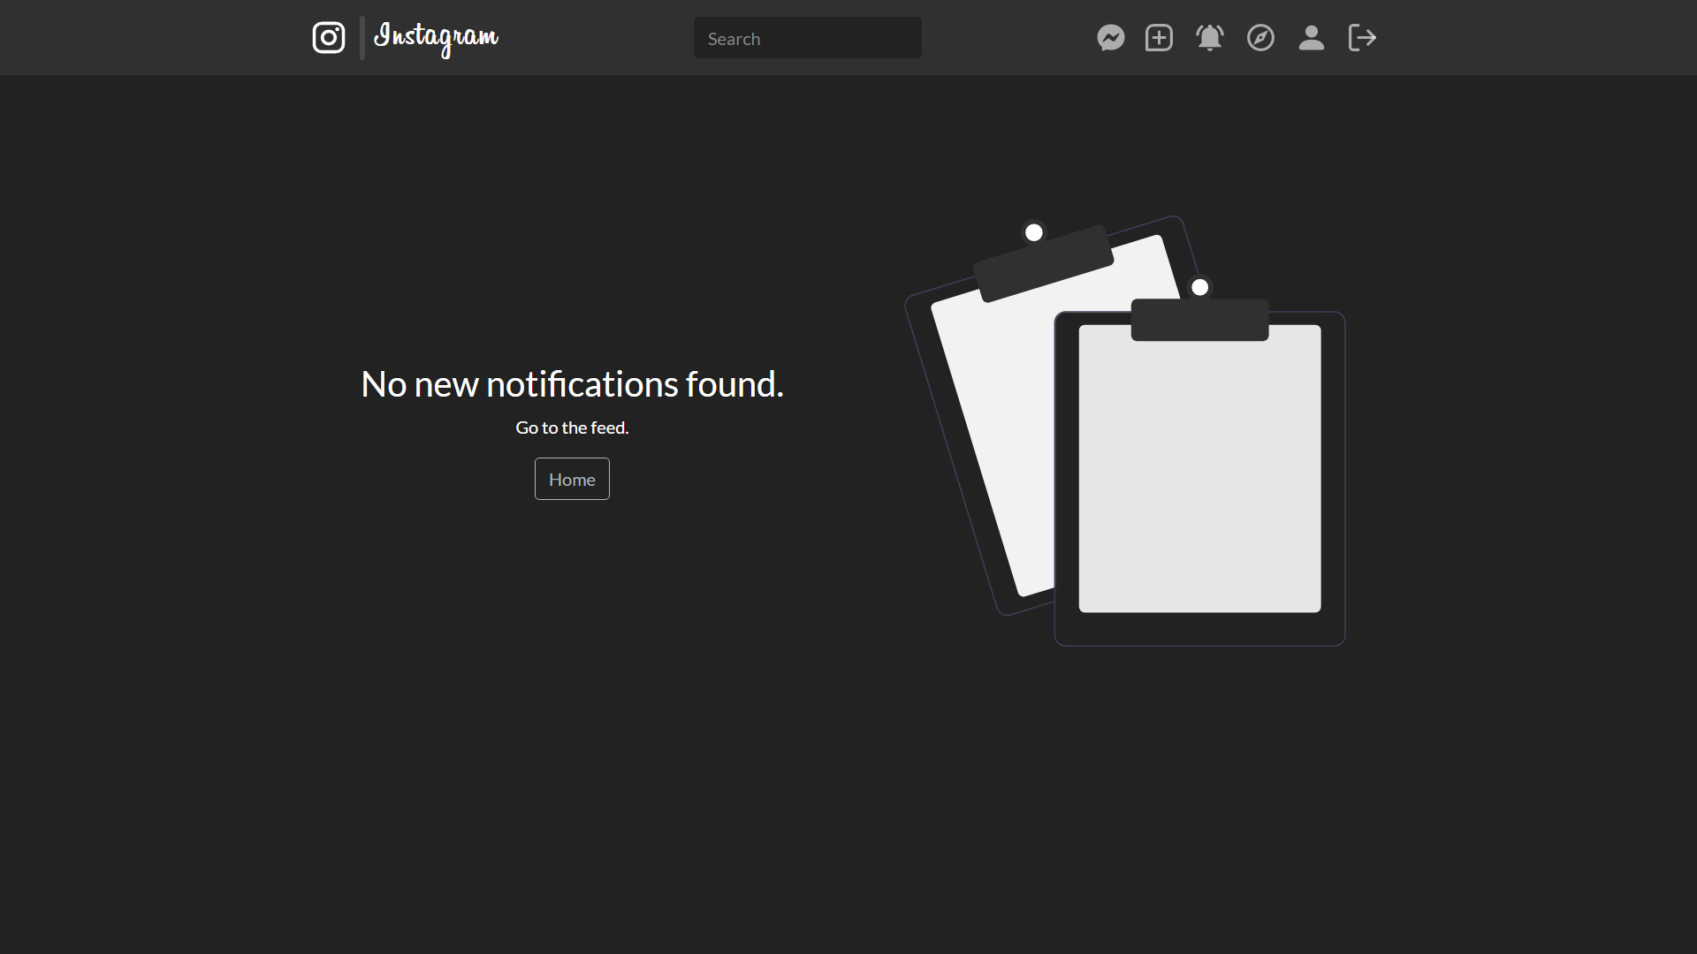
Task: Log out using the sign-out icon
Action: click(x=1362, y=37)
